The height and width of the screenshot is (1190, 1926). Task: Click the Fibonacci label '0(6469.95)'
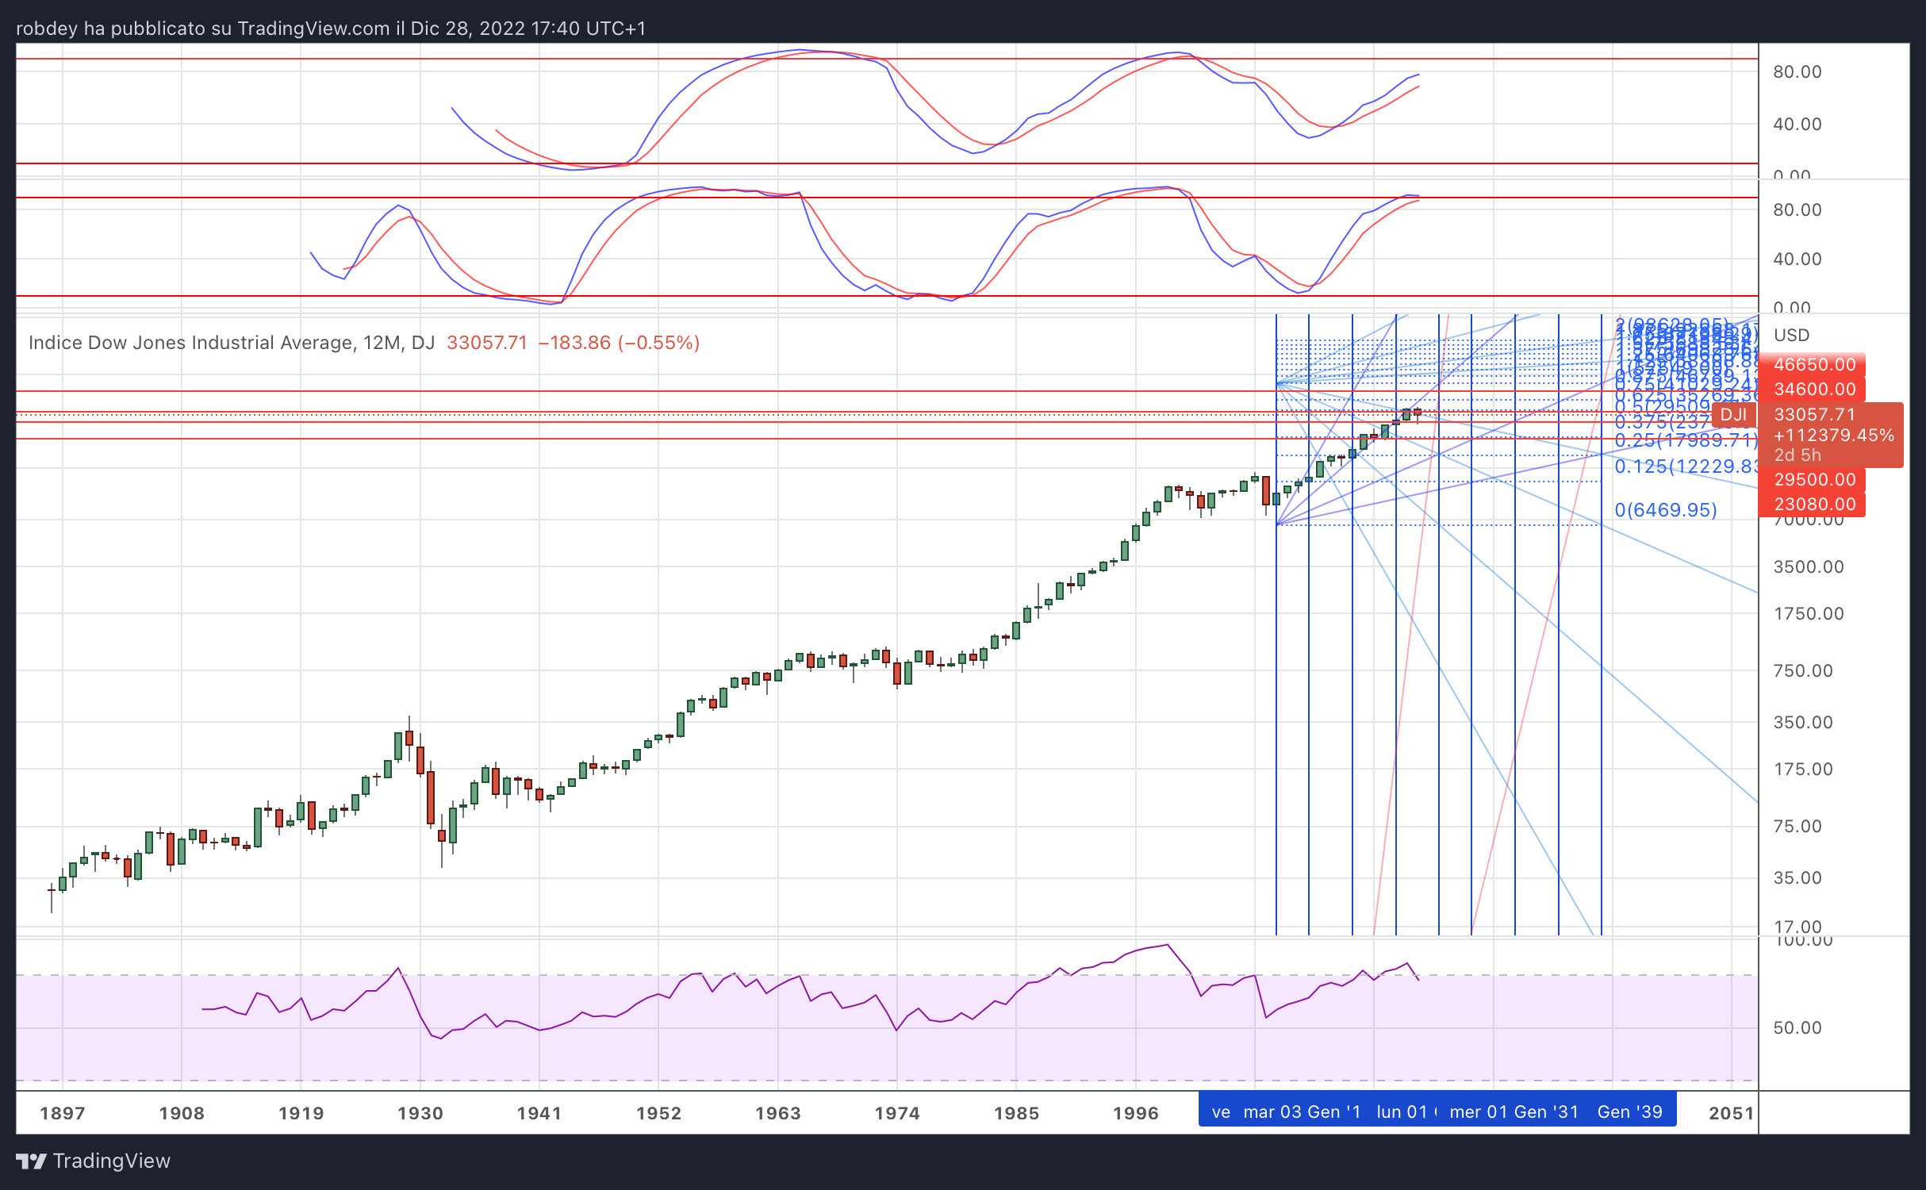click(x=1666, y=510)
